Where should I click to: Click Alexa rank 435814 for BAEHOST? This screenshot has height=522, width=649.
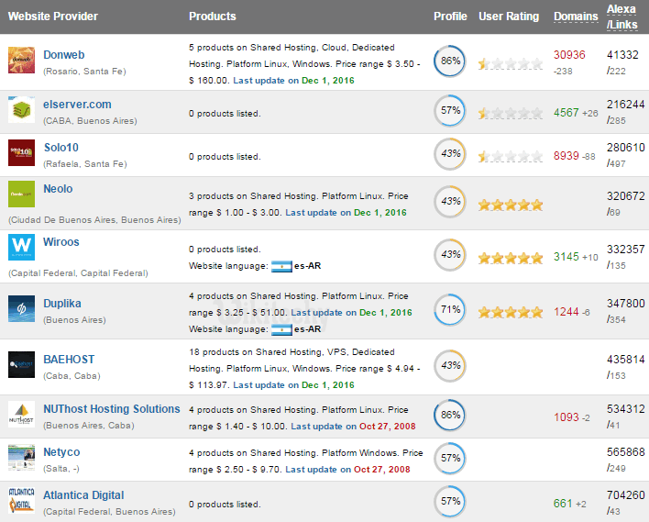pyautogui.click(x=626, y=360)
